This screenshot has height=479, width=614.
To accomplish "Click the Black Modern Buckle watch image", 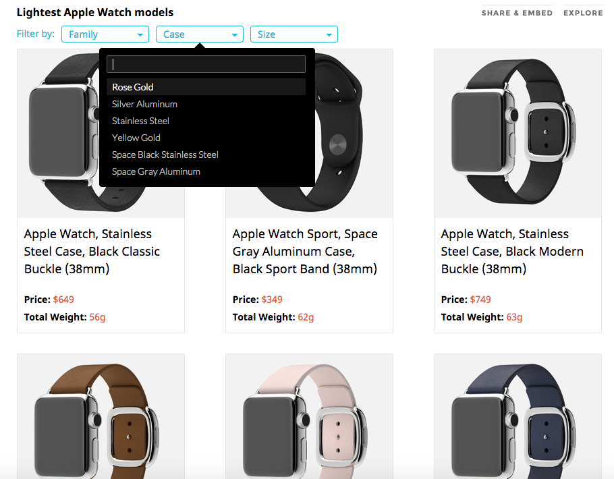I will [x=518, y=133].
